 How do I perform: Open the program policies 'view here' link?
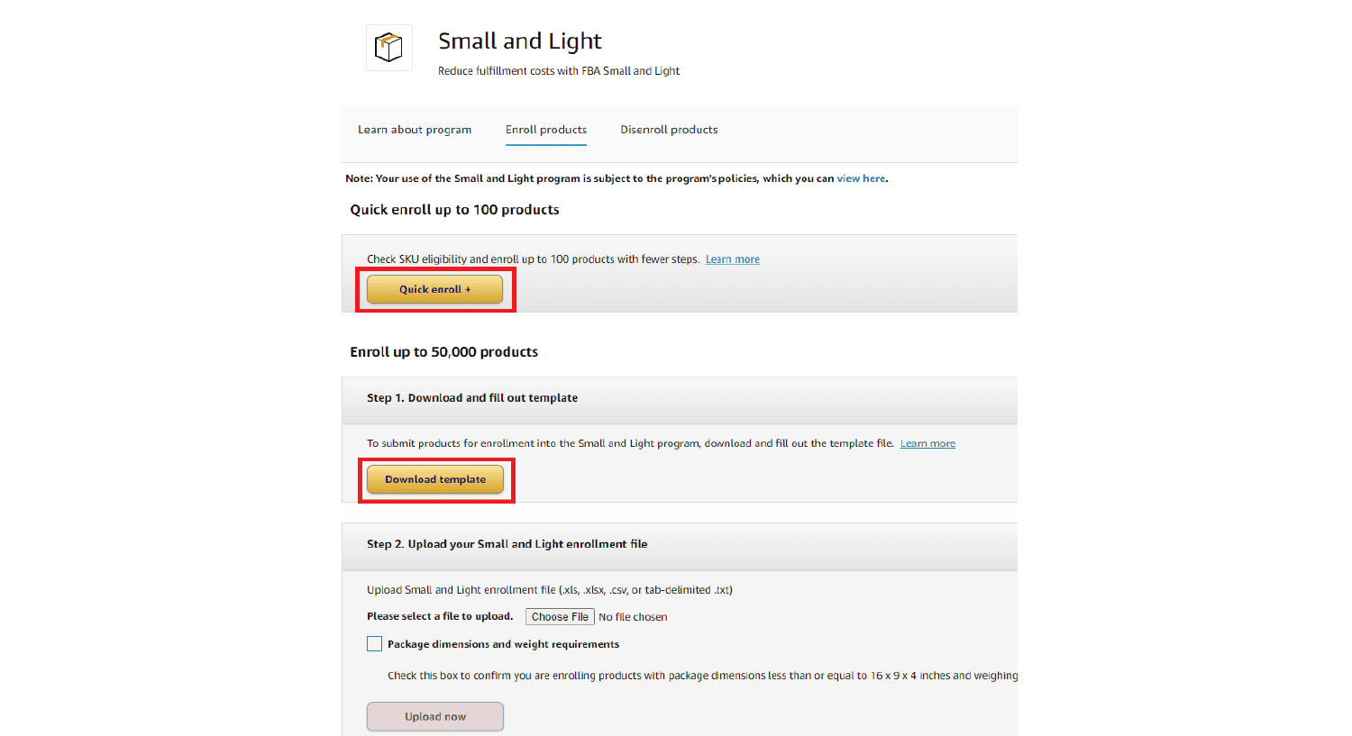(x=861, y=178)
